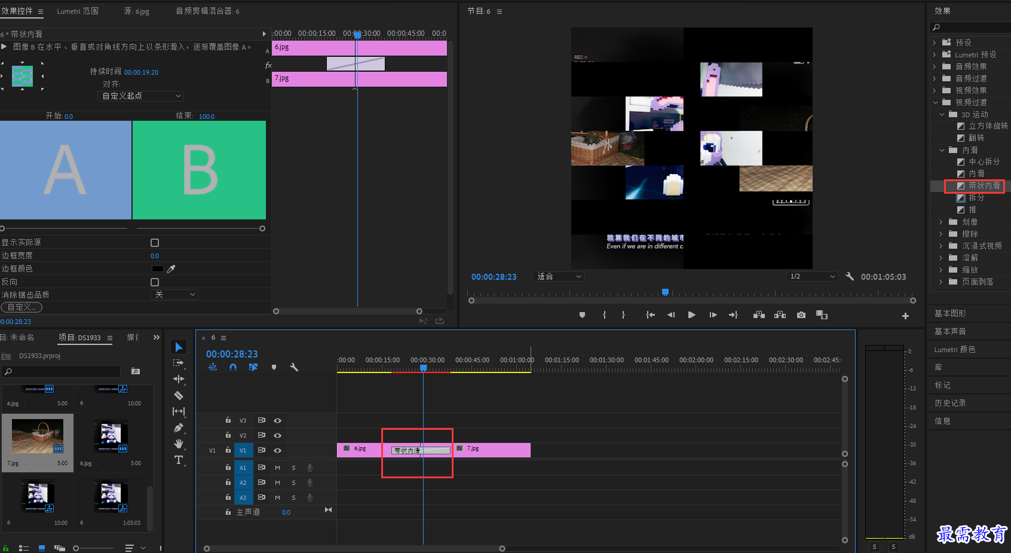Add marker in timeline header

[x=274, y=367]
